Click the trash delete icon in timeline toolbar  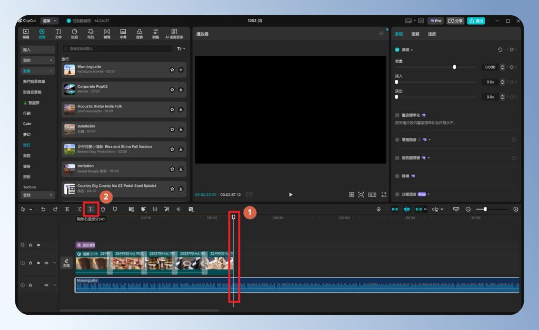(103, 209)
